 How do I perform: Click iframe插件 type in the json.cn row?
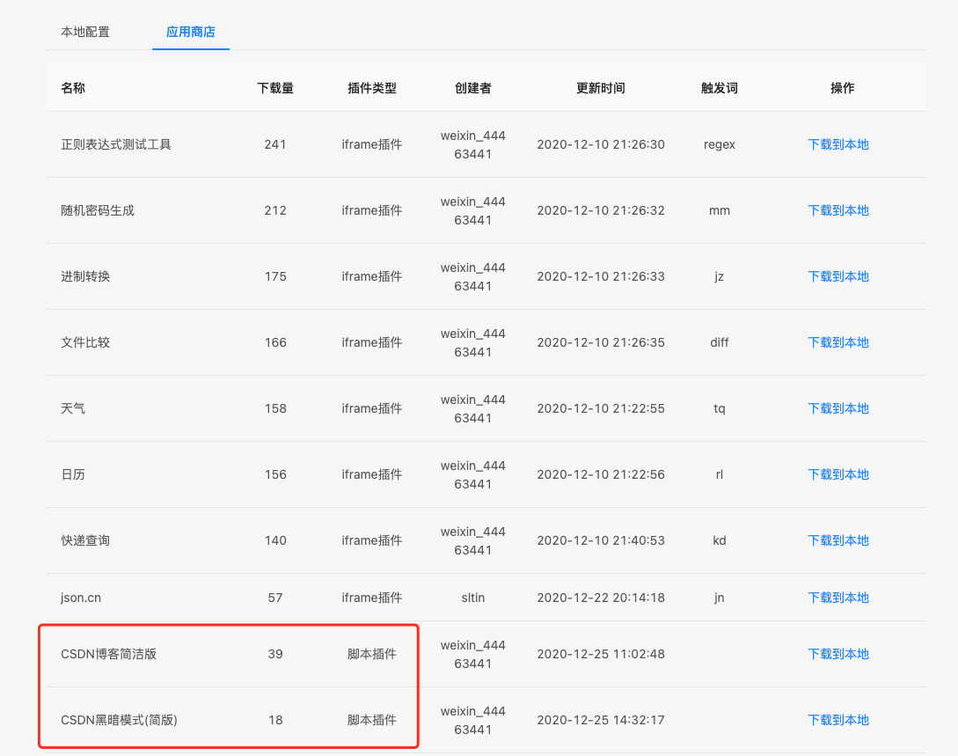click(x=372, y=597)
